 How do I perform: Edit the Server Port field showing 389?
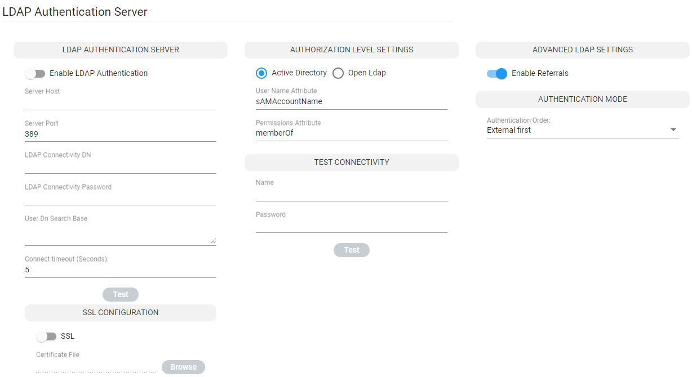click(x=120, y=134)
